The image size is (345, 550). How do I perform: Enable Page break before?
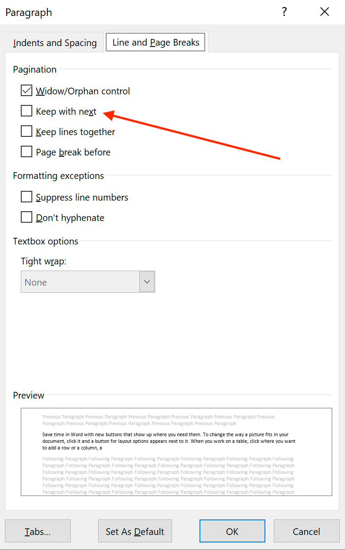[27, 151]
